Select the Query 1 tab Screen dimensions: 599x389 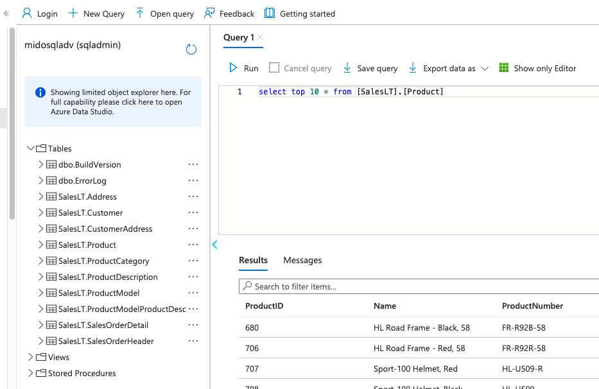click(x=239, y=37)
